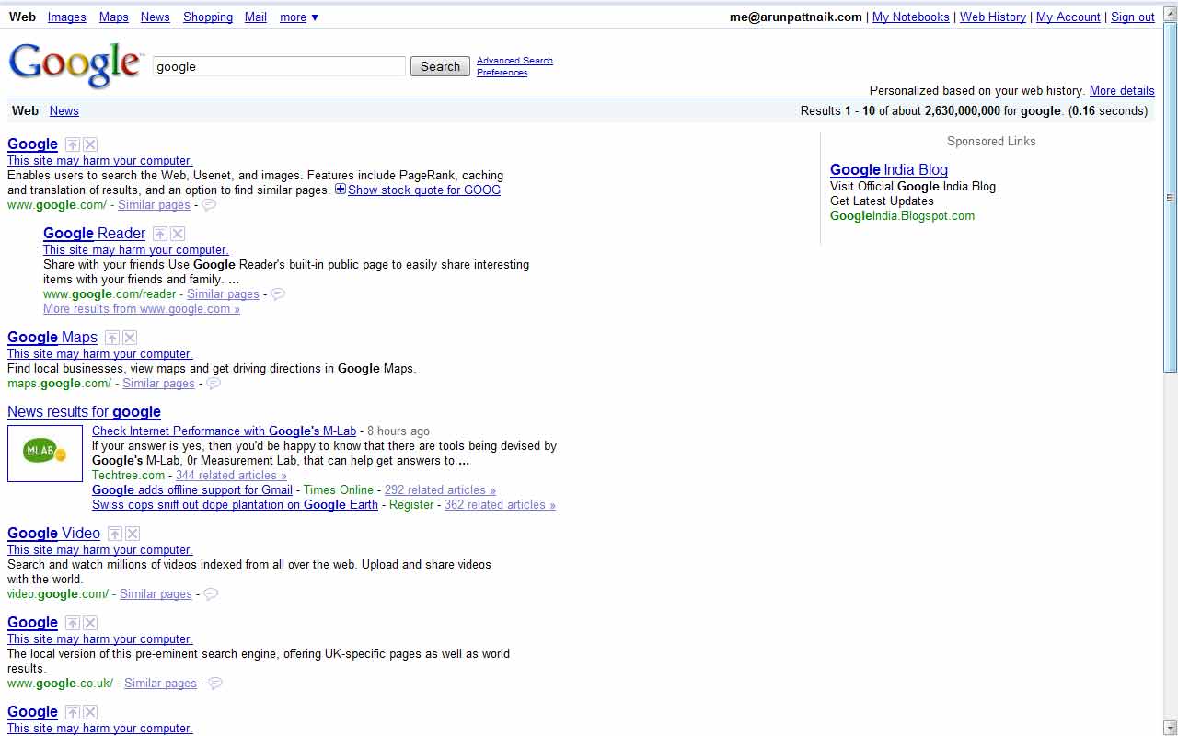
Task: Open Web History link
Action: tap(993, 17)
